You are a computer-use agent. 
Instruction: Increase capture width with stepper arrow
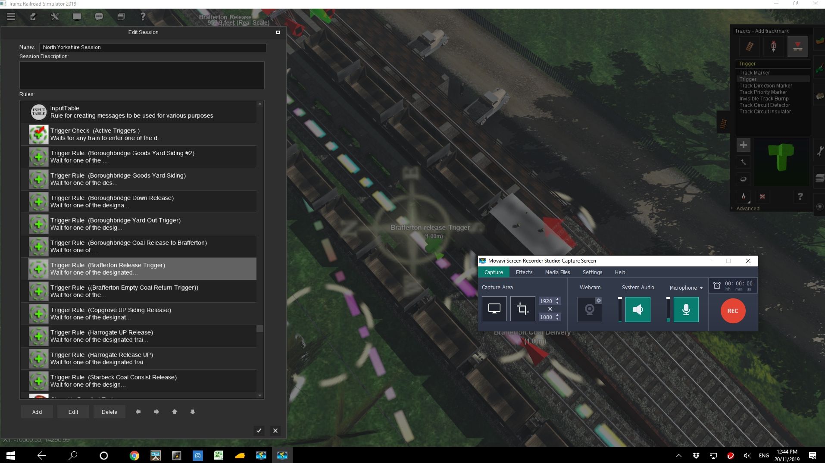(x=557, y=299)
